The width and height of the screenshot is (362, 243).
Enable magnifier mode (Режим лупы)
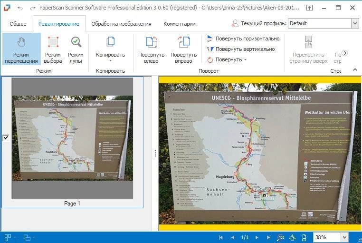(x=76, y=49)
